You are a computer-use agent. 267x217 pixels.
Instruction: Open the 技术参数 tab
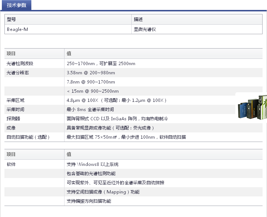16,5
